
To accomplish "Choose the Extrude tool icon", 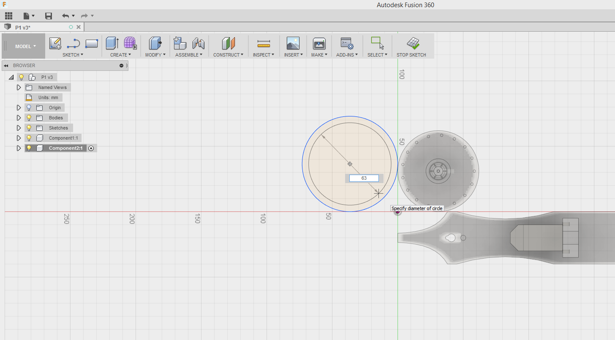I will 112,43.
